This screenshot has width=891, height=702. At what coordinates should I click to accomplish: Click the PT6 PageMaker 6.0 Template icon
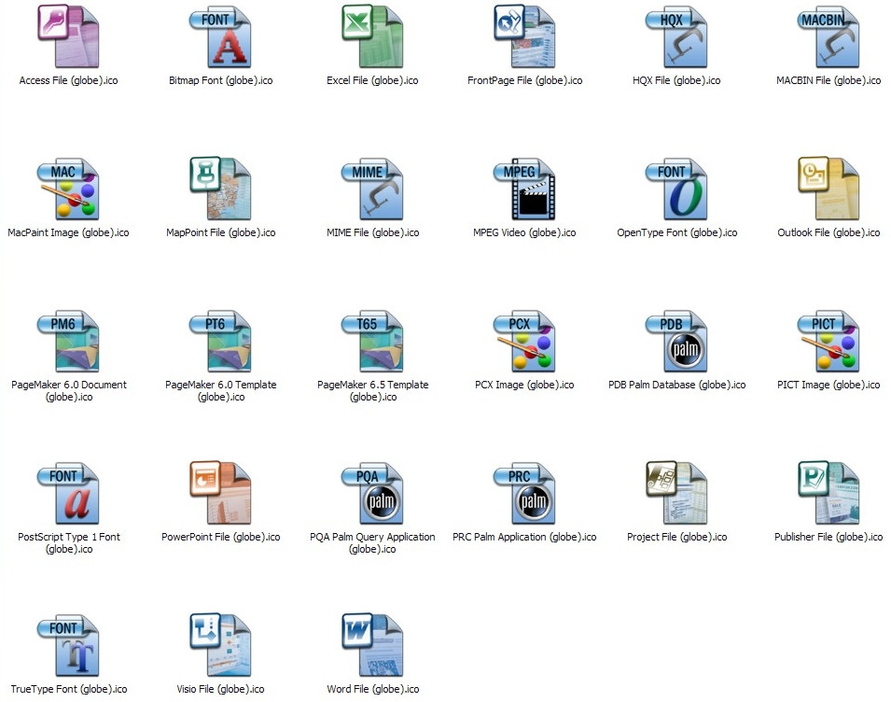220,341
